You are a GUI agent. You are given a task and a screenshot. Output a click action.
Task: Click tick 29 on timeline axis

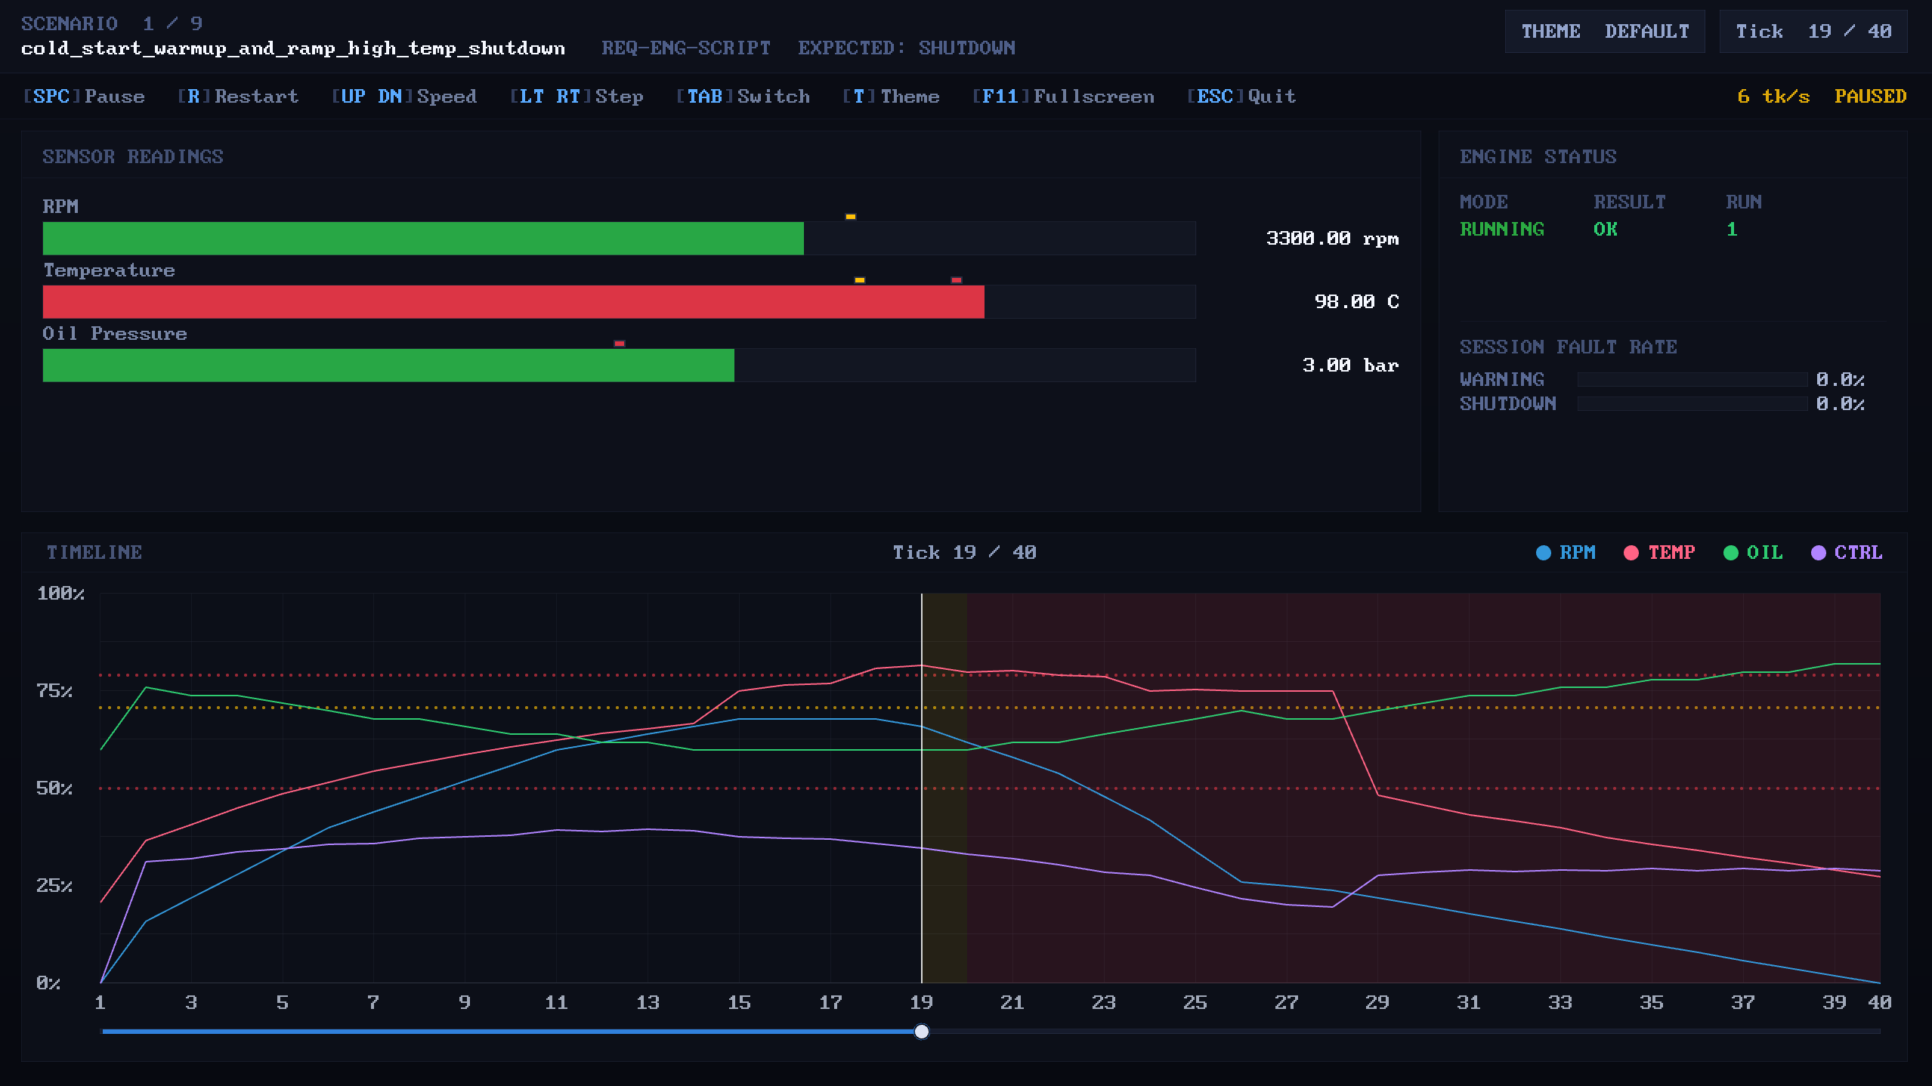coord(1377,1003)
